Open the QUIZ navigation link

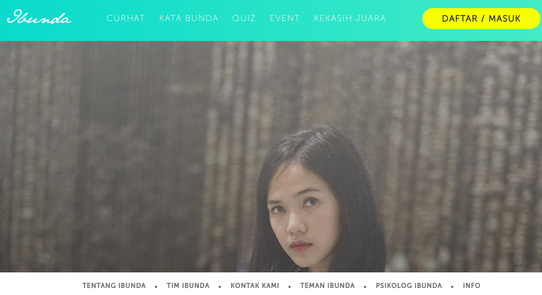click(x=244, y=18)
